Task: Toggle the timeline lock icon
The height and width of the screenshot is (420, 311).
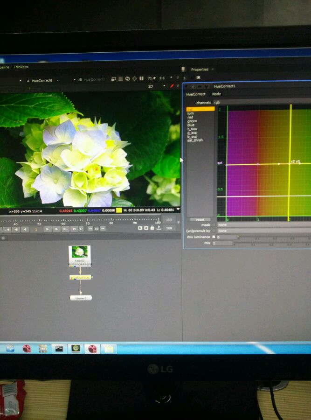Action: click(152, 228)
